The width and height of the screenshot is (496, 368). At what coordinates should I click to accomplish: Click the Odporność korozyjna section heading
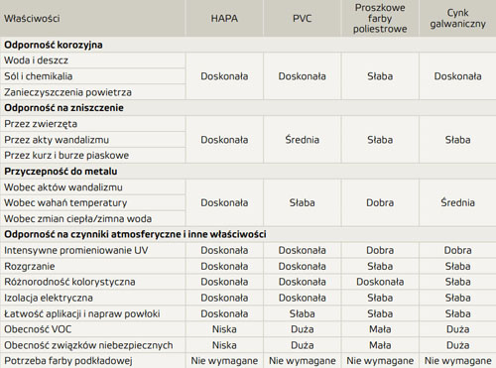click(x=54, y=45)
